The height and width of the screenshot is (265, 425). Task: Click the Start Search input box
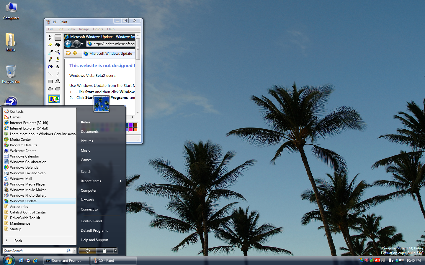coord(35,251)
